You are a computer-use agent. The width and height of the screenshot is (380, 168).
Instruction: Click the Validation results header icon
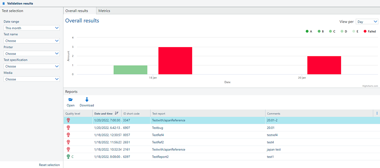point(4,3)
